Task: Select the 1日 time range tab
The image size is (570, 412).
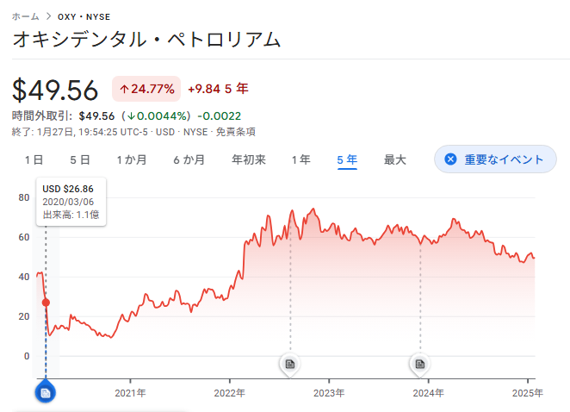Action: coord(34,159)
